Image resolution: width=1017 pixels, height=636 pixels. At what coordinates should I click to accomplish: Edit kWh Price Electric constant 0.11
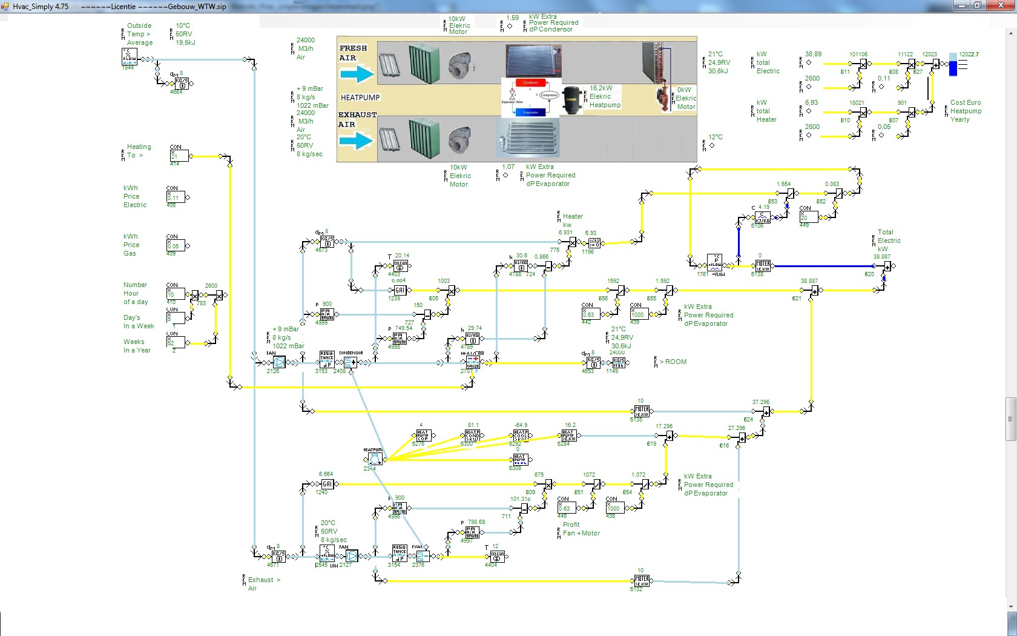coord(176,197)
